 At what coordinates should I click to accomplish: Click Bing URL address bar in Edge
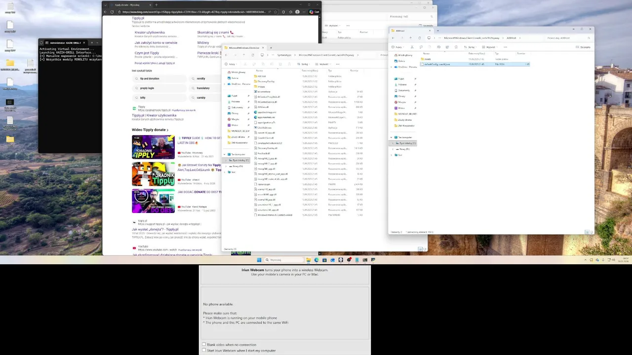(x=194, y=12)
